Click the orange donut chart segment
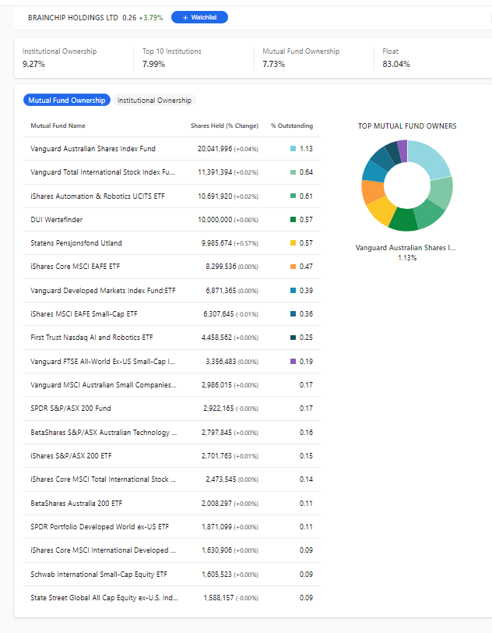 coord(372,192)
